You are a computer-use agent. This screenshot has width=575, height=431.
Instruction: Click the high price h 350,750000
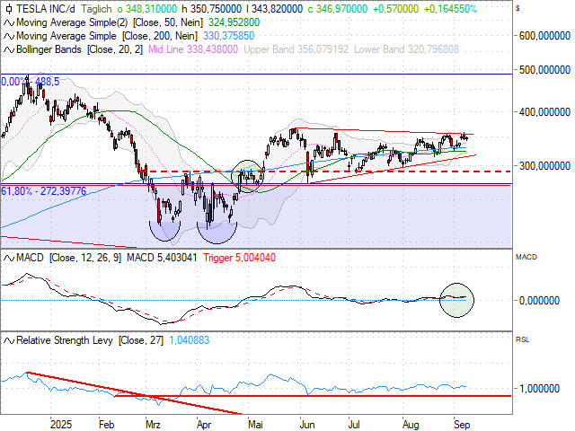[212, 9]
